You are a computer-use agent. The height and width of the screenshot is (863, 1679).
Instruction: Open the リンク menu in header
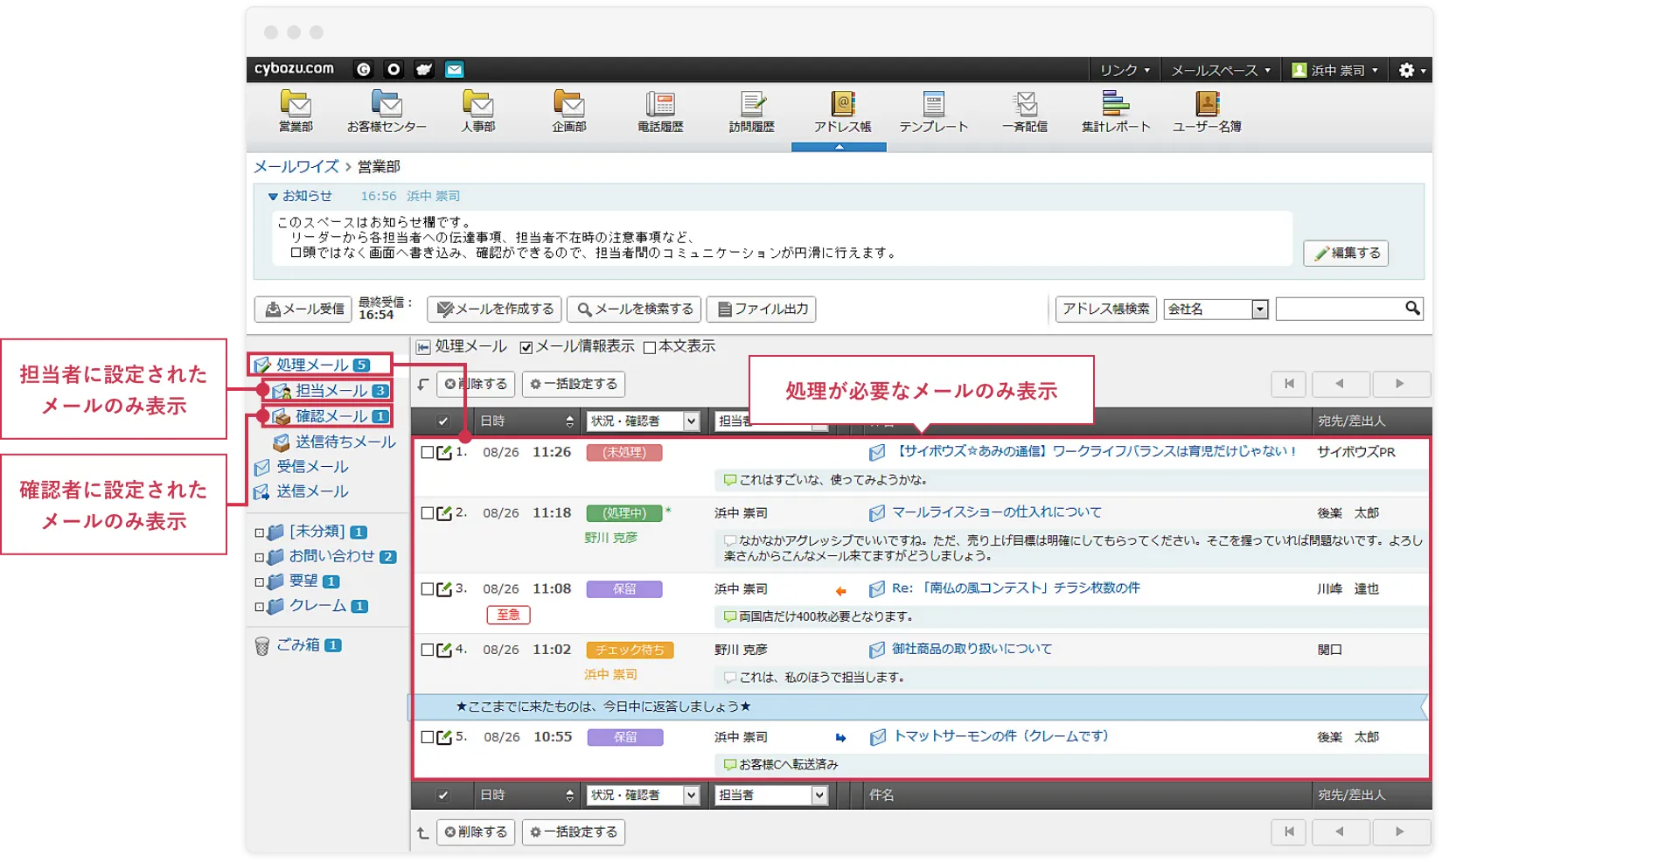(x=1124, y=70)
